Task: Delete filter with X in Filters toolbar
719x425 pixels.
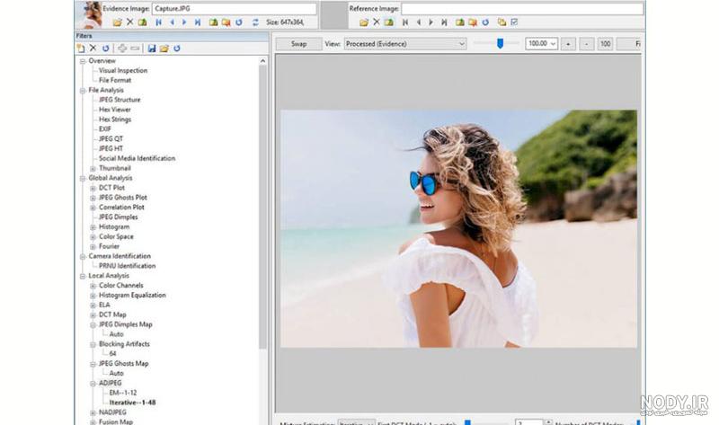Action: 93,49
